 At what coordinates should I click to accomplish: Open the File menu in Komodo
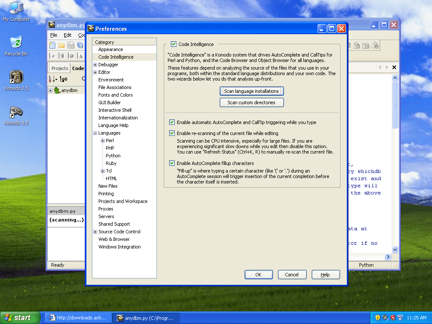[x=54, y=35]
